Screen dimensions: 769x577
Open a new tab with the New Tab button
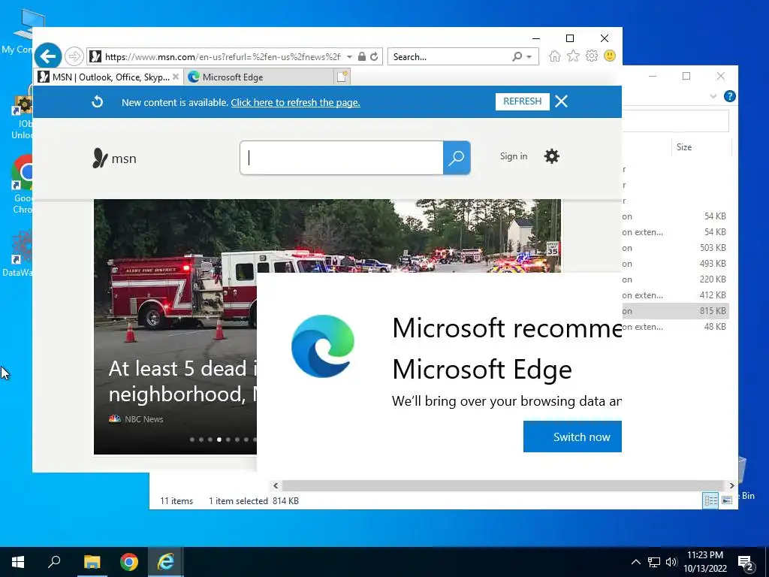(342, 77)
